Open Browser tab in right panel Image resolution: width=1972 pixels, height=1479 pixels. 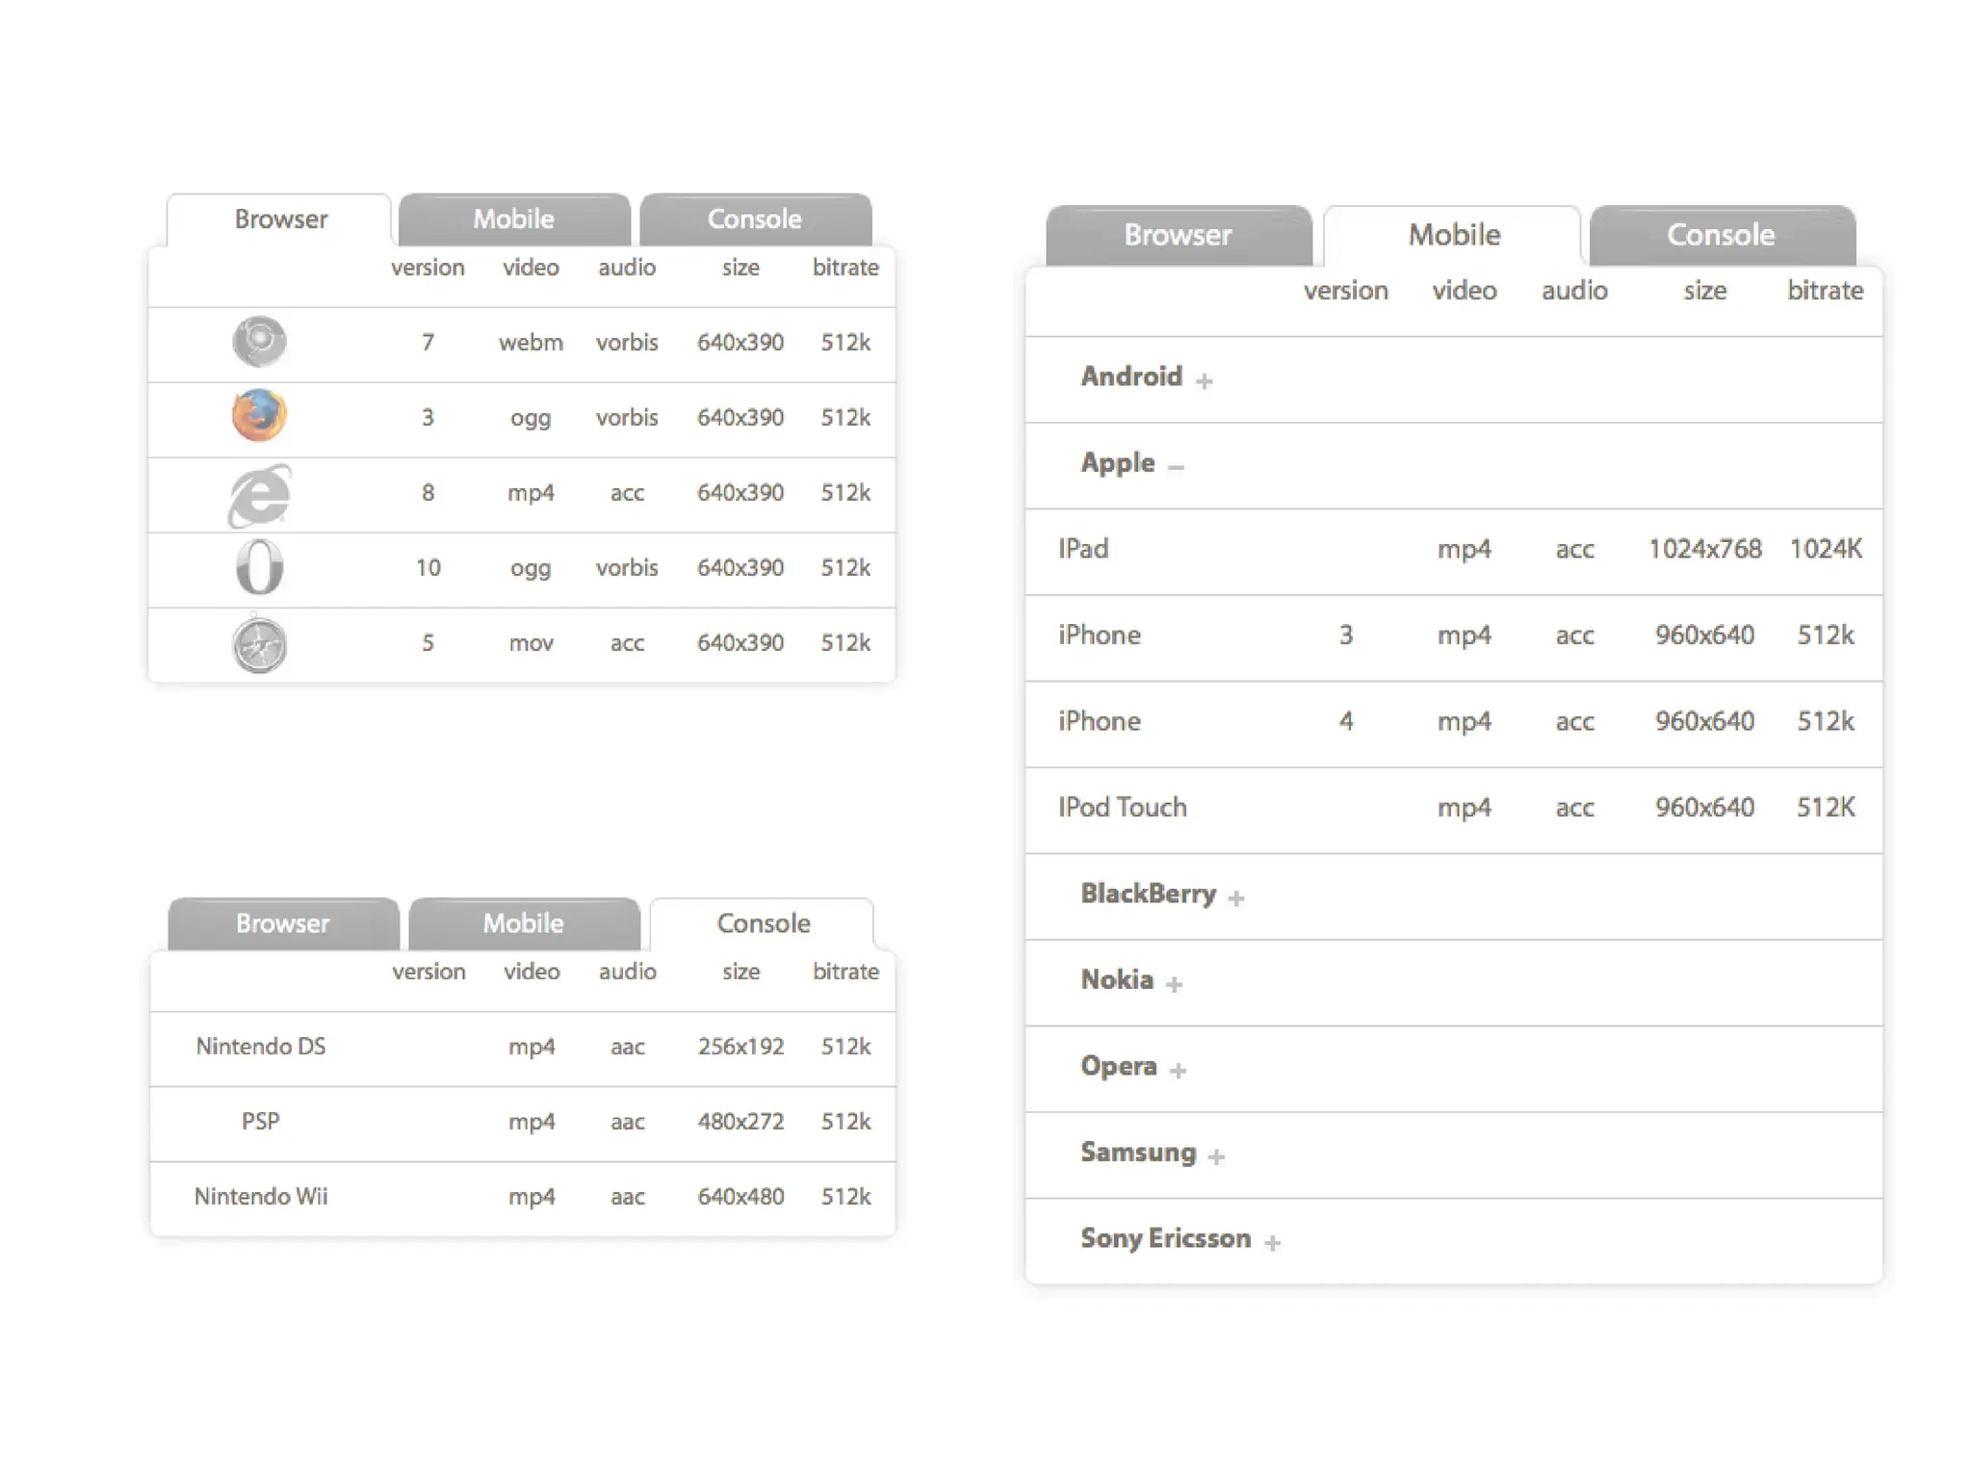pyautogui.click(x=1178, y=235)
